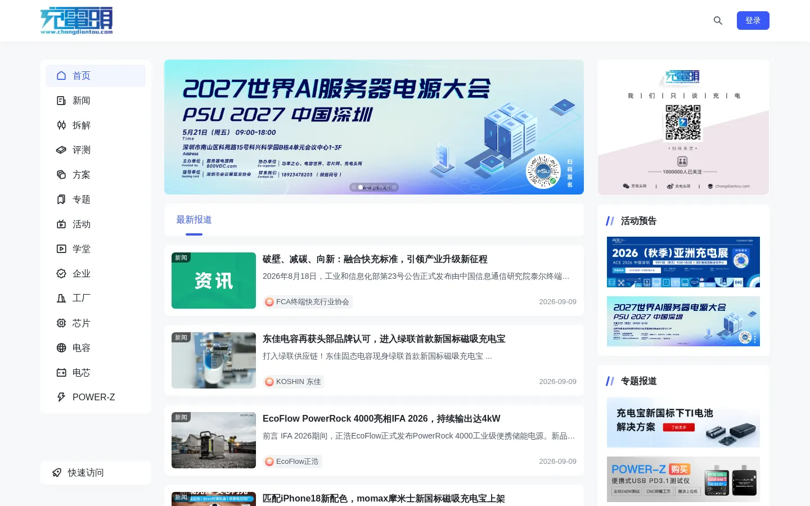Screen dimensions: 810x506
Task: Open 充电宝新国标下TI电池解决方案 banner
Action: [x=683, y=422]
